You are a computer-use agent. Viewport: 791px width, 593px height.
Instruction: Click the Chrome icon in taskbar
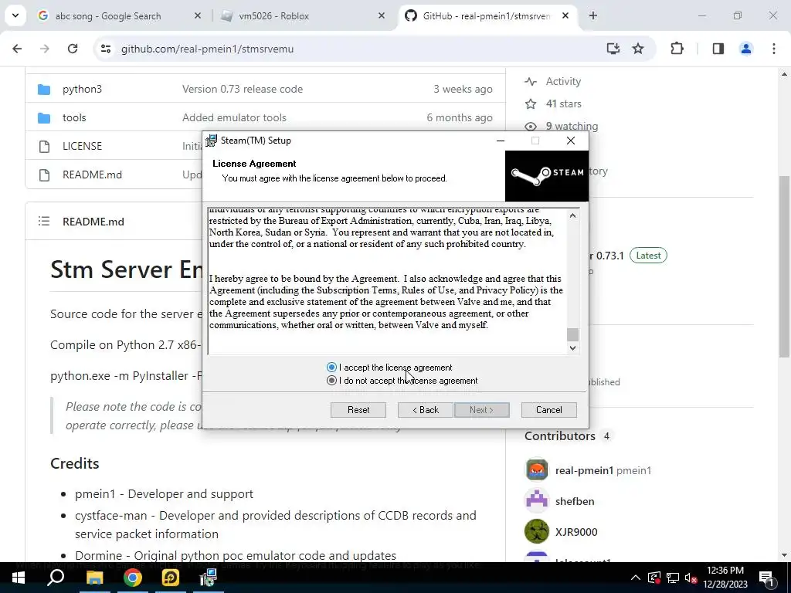click(x=133, y=578)
